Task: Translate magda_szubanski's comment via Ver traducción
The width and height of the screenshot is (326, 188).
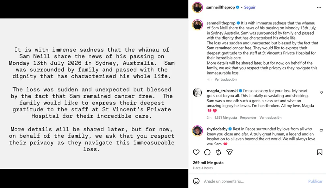Action: click(270, 117)
